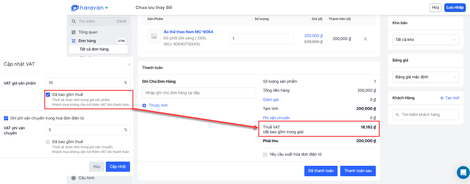Expand the Tất cả kho dropdown
The image size is (470, 184).
click(x=425, y=40)
